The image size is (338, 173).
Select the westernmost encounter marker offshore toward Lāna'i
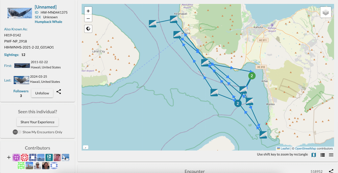click(x=153, y=24)
